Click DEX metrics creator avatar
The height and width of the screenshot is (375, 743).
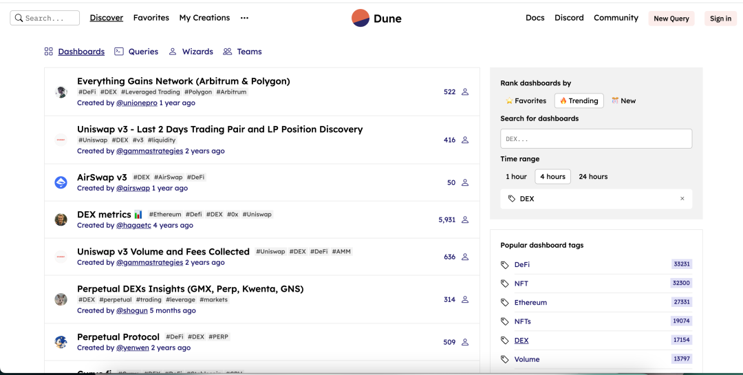[x=61, y=219]
